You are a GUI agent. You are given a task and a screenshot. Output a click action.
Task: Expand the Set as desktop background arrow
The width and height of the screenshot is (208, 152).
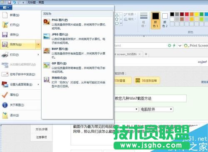38,84
